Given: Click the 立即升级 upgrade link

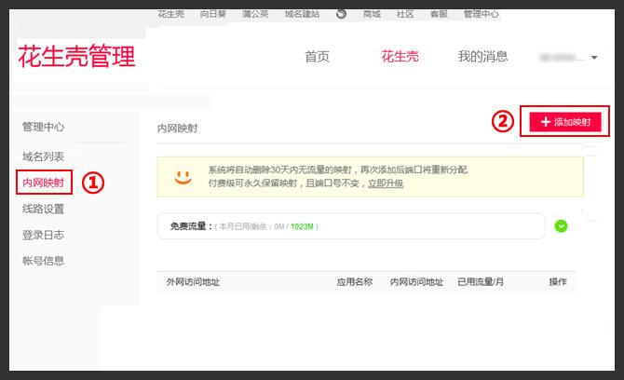Looking at the screenshot, I should [x=386, y=183].
